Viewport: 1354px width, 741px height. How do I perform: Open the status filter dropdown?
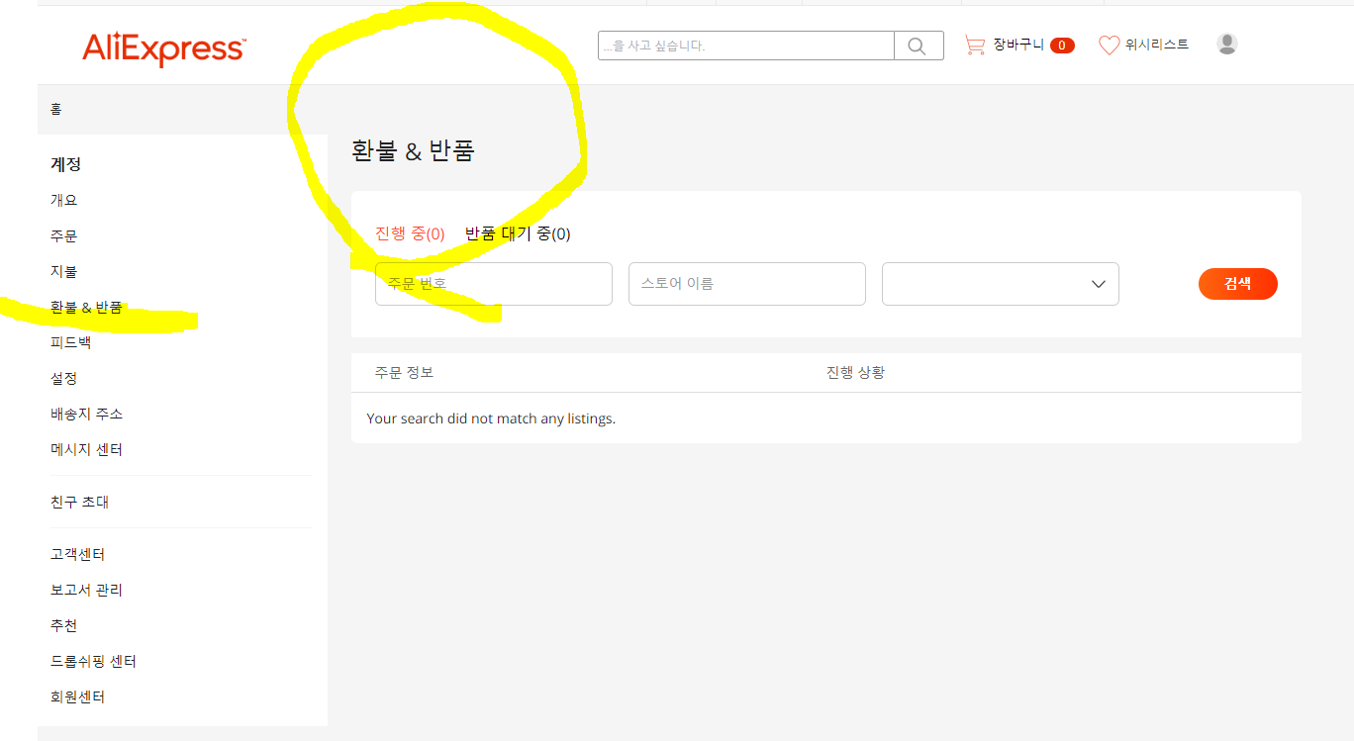(x=1000, y=284)
